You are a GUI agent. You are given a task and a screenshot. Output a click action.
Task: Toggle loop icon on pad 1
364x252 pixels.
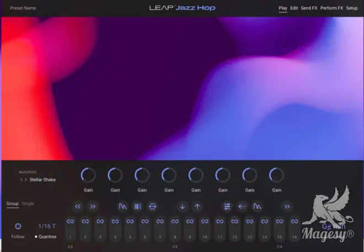71,221
